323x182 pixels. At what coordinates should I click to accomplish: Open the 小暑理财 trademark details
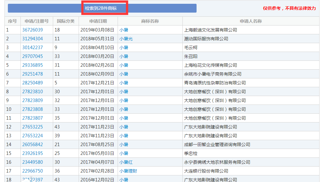128,171
